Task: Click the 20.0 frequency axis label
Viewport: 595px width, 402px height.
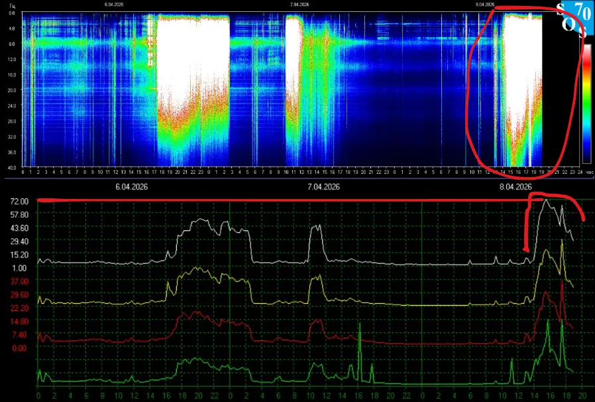Action: tap(12, 90)
